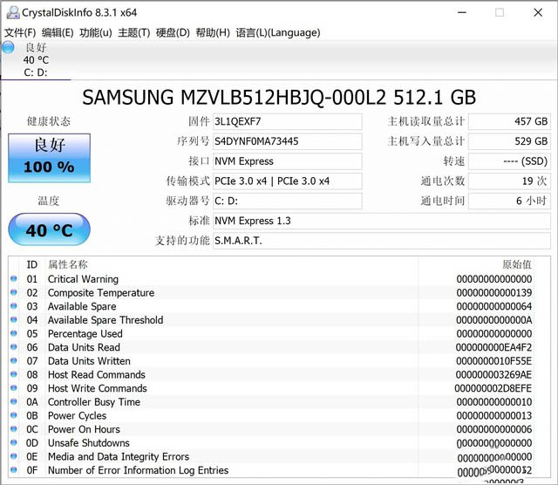The image size is (558, 485).
Task: Select the Unsafe Shutdowns attribute name
Action: pyautogui.click(x=89, y=443)
